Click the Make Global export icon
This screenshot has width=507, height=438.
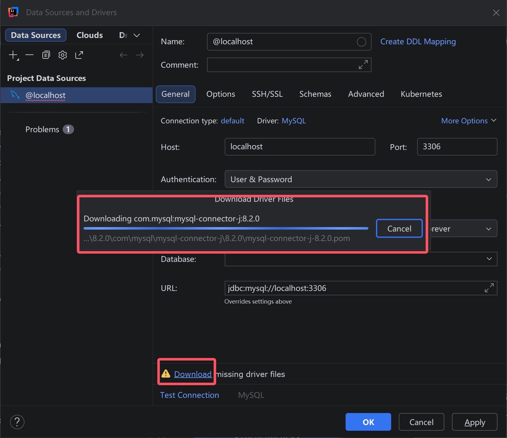[79, 55]
